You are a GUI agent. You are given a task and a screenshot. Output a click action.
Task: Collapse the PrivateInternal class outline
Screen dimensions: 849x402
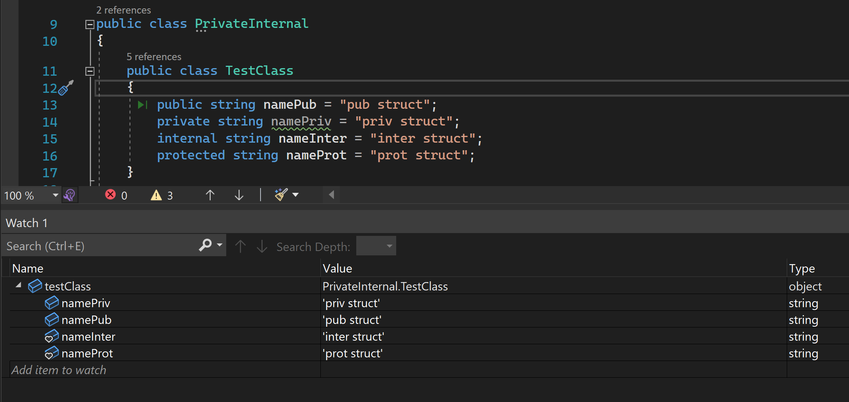point(90,25)
